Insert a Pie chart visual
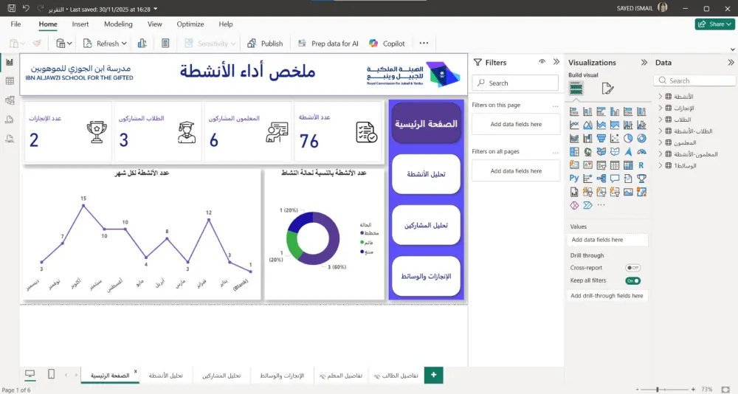This screenshot has width=738, height=394. click(628, 139)
